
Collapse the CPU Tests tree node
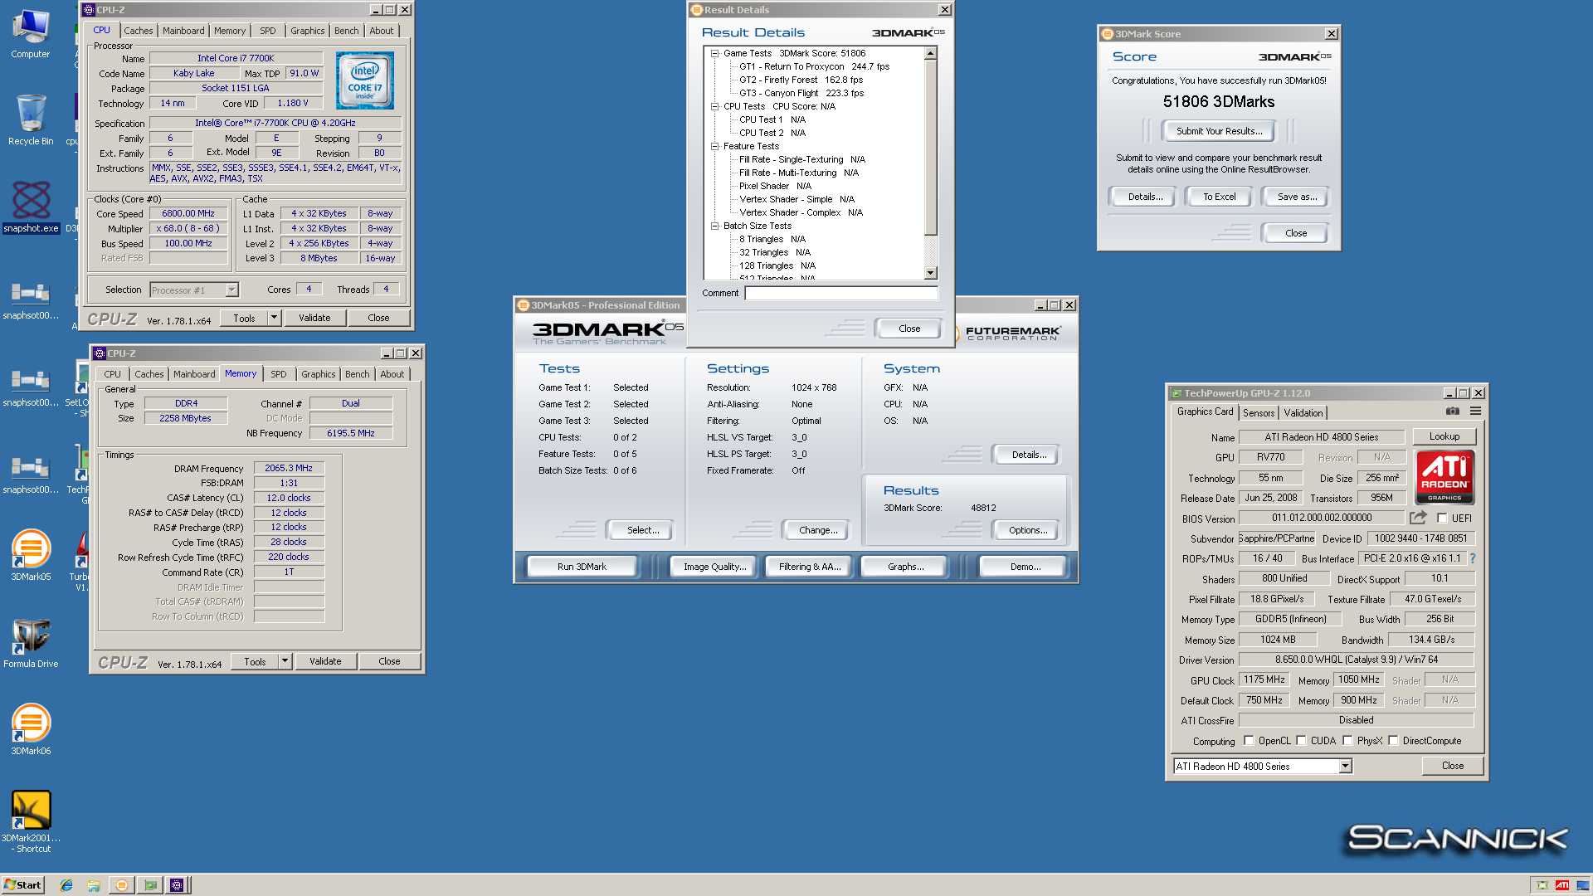click(714, 106)
